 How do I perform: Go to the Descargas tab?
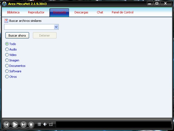coord(81,12)
